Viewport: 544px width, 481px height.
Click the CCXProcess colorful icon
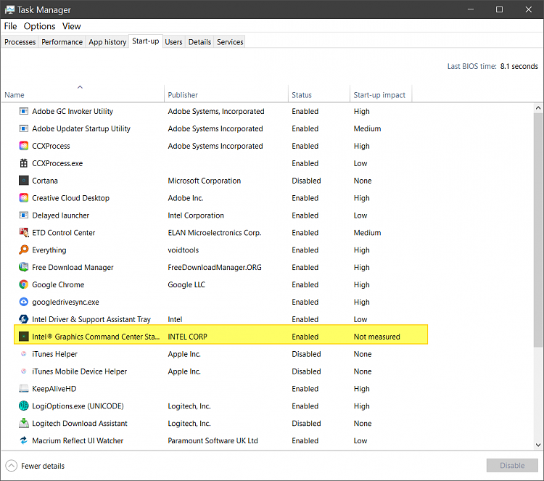coord(24,146)
